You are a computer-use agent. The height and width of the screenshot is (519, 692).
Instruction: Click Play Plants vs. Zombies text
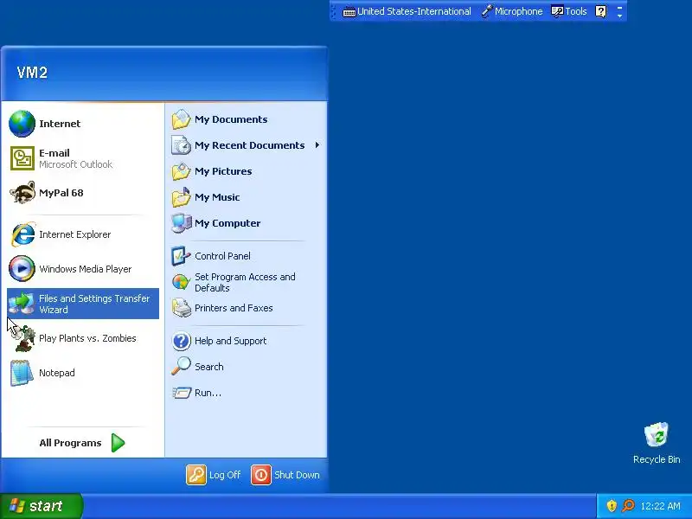tap(87, 338)
